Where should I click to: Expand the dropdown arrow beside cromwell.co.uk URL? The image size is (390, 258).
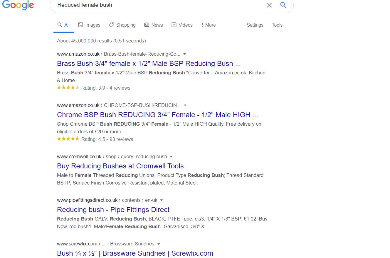pos(171,157)
